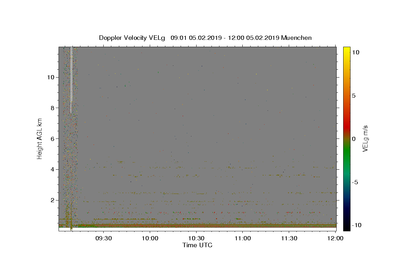This screenshot has height=277, width=416.
Task: Click the plot title 'Doppler Velocity VELg'
Action: point(132,38)
